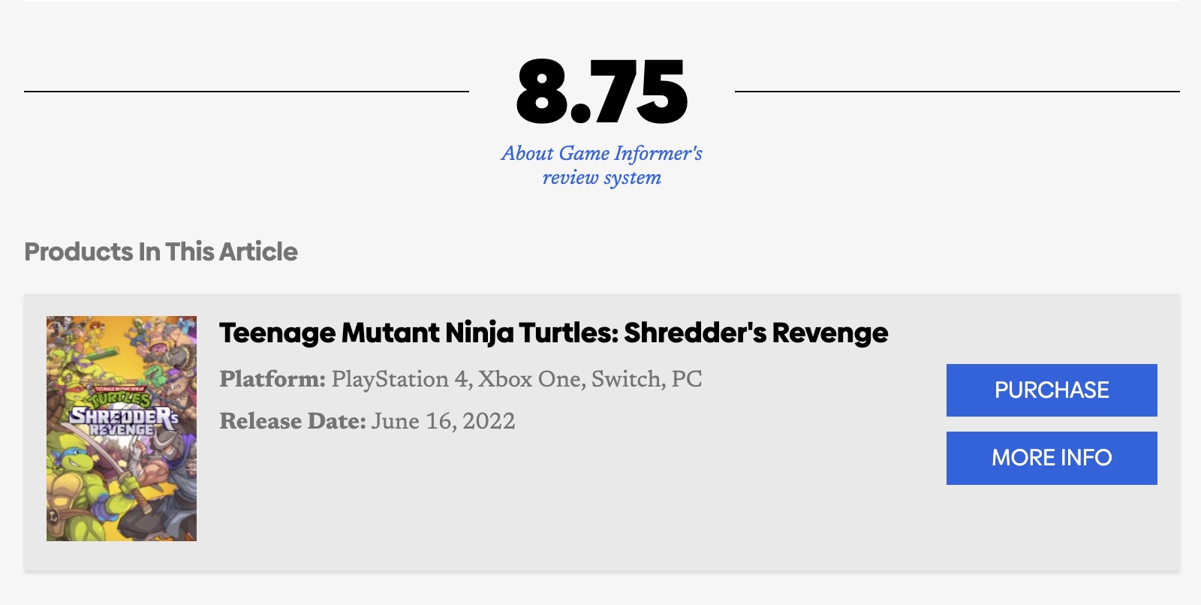Click the Teenage Mutant Ninja Turtles product title
Viewport: 1201px width, 605px height.
(x=553, y=333)
